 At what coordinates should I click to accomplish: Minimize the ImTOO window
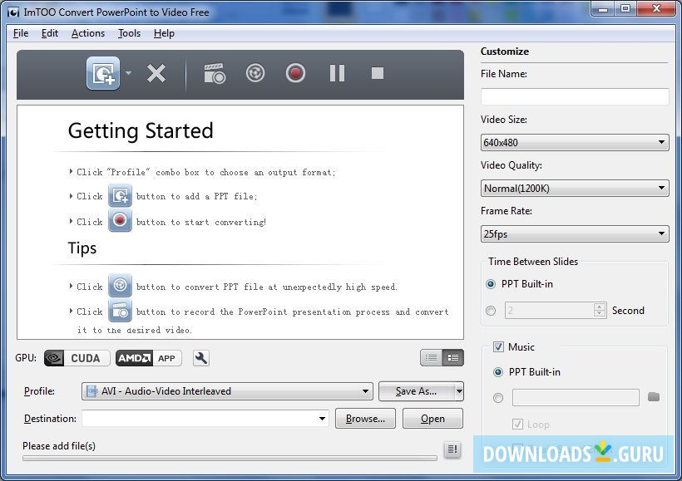[603, 8]
